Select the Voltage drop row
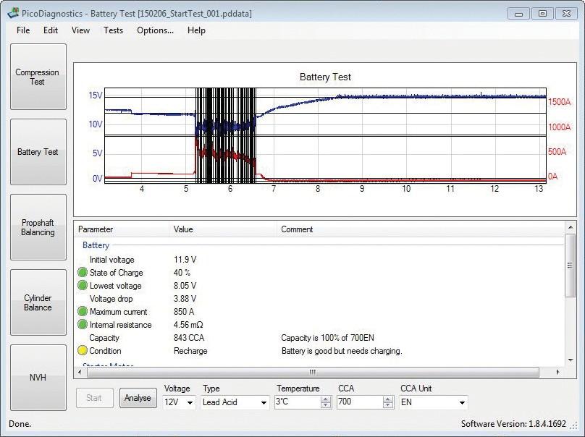 (111, 299)
